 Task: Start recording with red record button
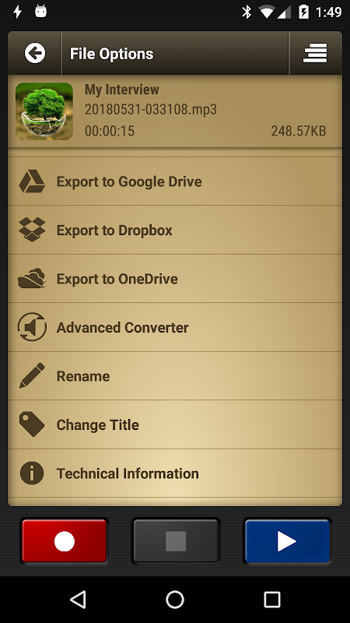coord(65,541)
